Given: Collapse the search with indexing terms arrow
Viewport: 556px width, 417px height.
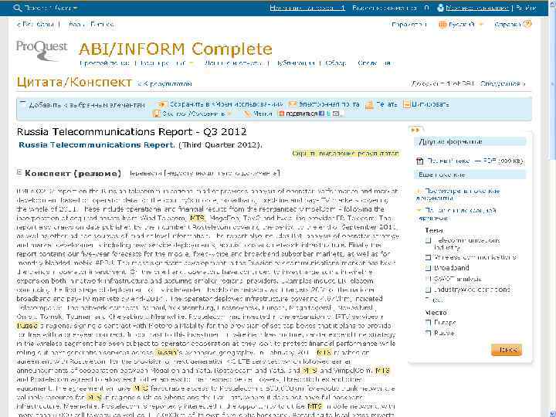Looking at the screenshot, I should point(419,211).
